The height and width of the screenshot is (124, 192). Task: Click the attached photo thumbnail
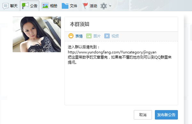(37, 35)
